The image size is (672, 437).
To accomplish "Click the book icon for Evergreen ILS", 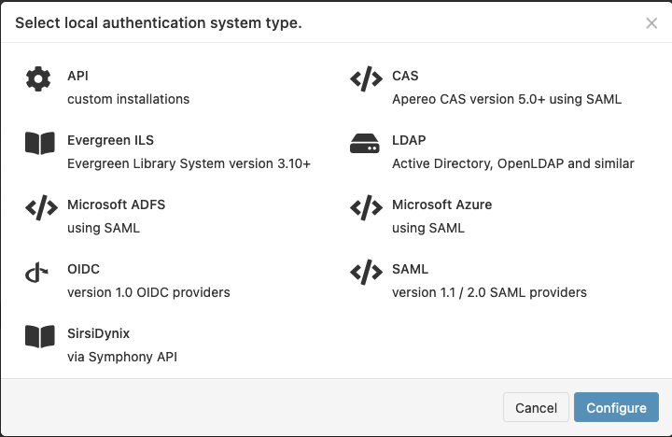I will click(x=40, y=143).
